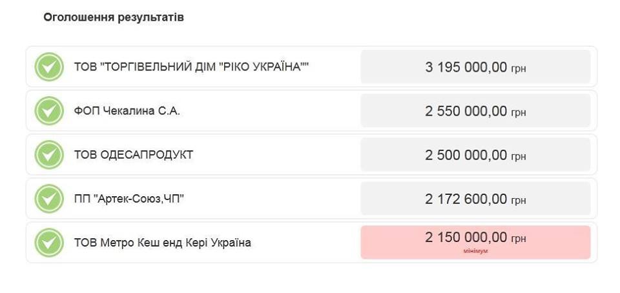620x293 pixels.
Task: Click the green checkmark beside РІКО УКРАЇНА
Action: tap(49, 67)
